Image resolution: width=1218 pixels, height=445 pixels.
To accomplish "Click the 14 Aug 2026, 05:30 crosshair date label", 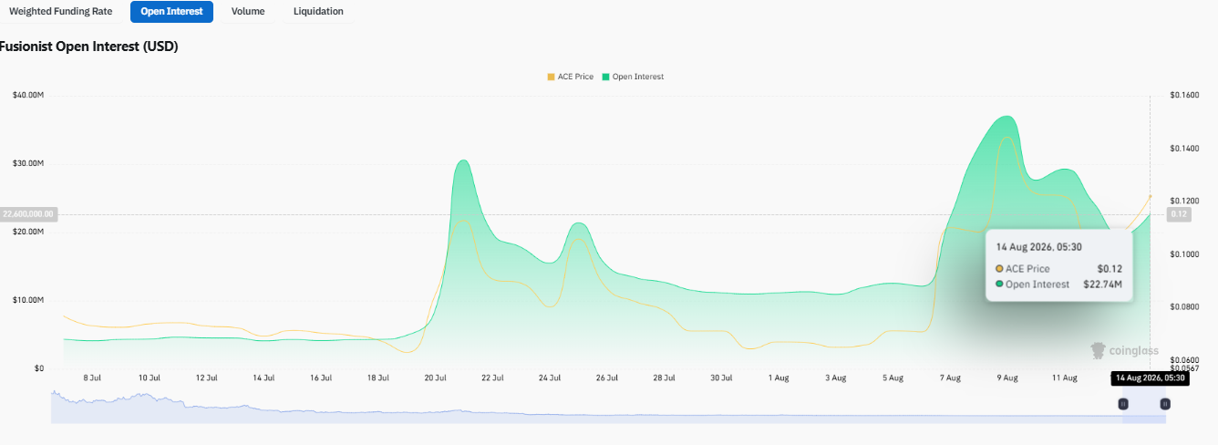I will pyautogui.click(x=1150, y=378).
